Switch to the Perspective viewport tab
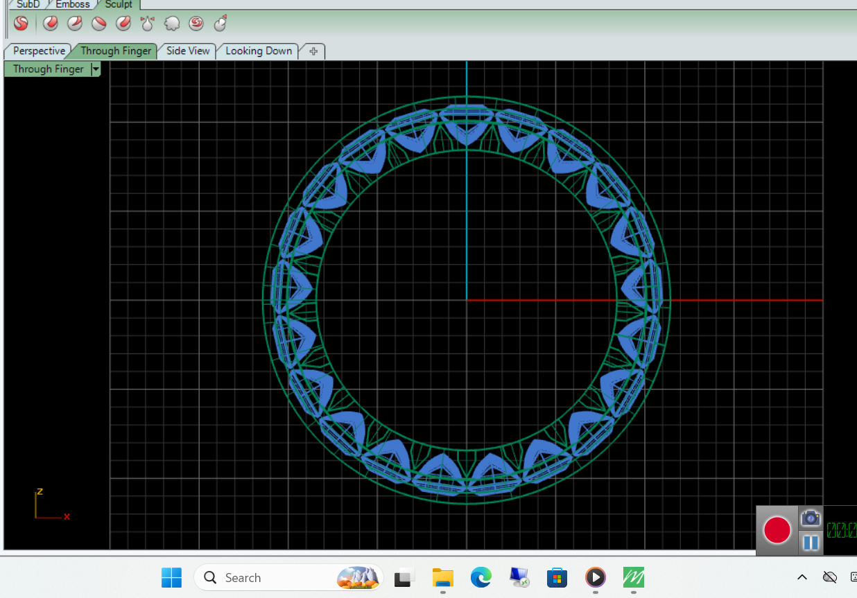 39,51
